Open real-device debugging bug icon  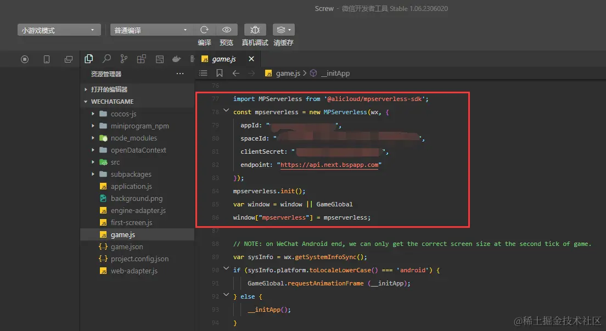pyautogui.click(x=255, y=30)
